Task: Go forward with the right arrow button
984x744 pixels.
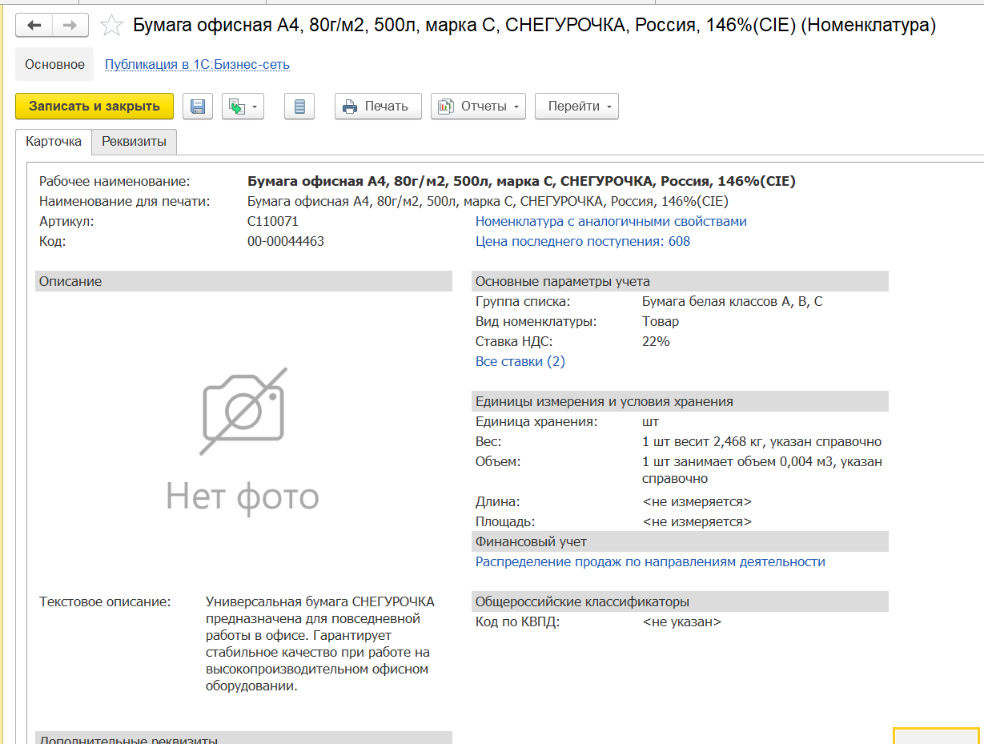Action: 70,26
